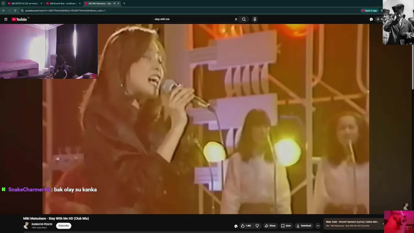The height and width of the screenshot is (233, 414).
Task: Reload the current page
Action: click(x=15, y=10)
